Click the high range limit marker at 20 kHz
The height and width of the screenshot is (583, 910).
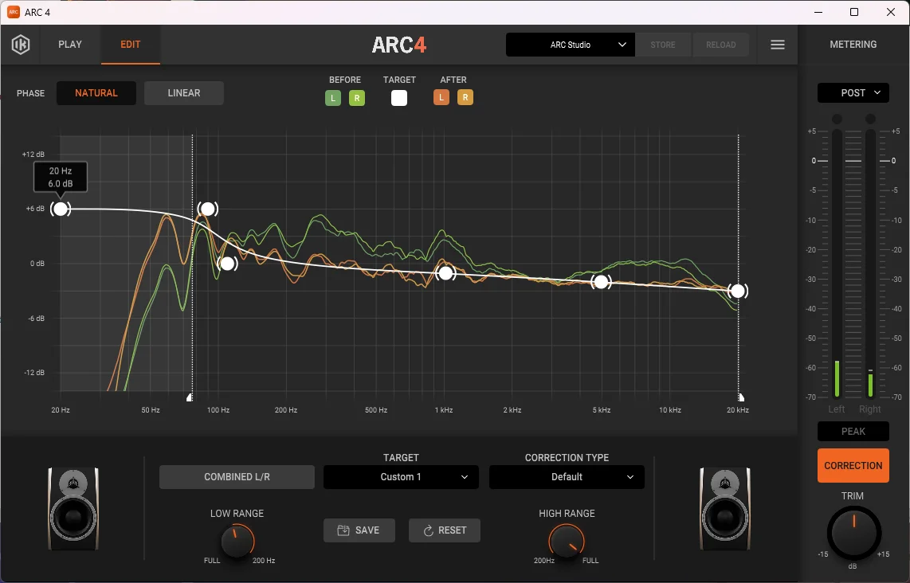741,397
